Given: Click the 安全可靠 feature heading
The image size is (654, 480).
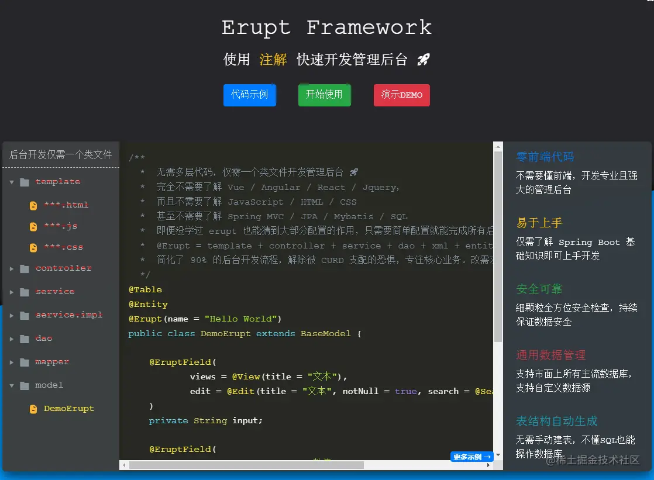Looking at the screenshot, I should tap(539, 289).
